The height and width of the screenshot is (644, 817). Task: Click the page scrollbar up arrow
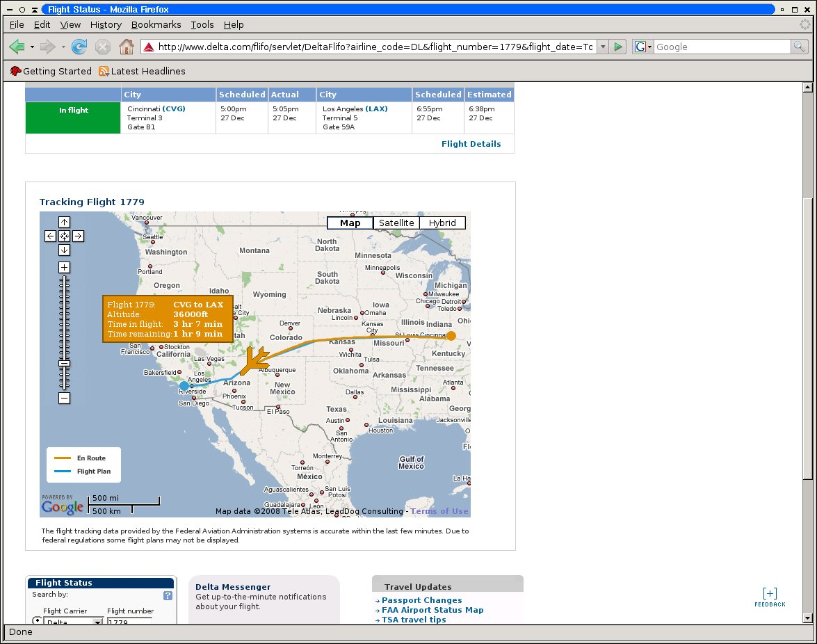(808, 88)
